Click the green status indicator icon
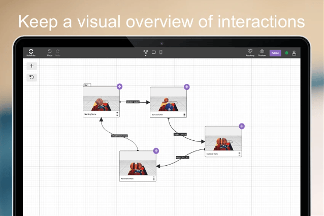This screenshot has height=216, width=324. 286,53
